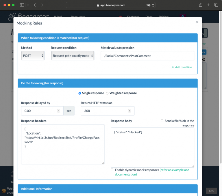Enable dynamic mock responses checkbox
This screenshot has width=222, height=196.
[112, 170]
